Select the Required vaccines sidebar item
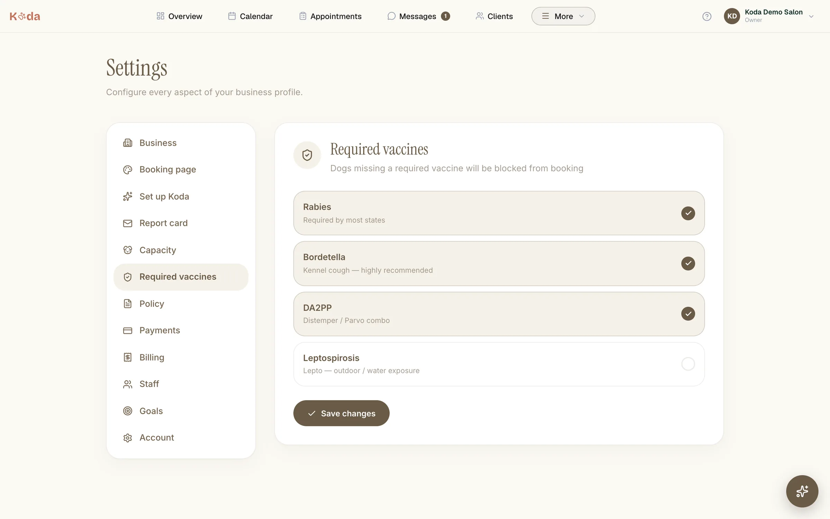Screen dimensions: 830x519 (181, 277)
